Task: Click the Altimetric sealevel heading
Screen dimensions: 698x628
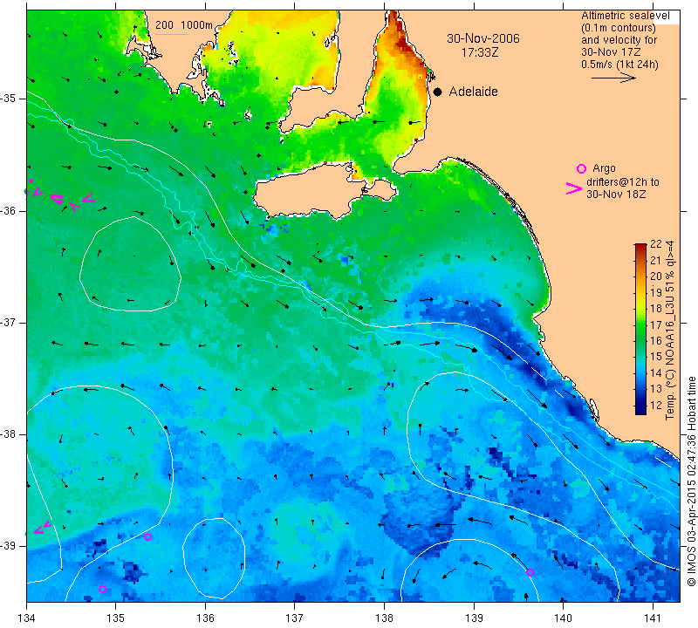Action: (625, 16)
